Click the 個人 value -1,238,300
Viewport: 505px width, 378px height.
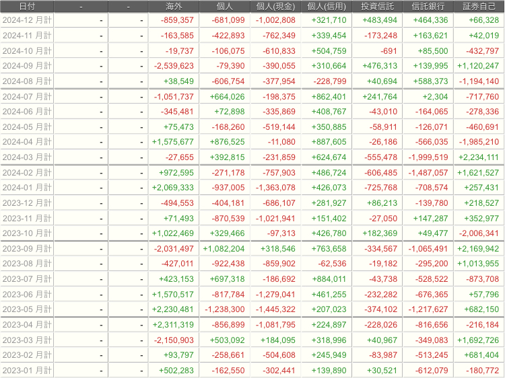point(225,309)
